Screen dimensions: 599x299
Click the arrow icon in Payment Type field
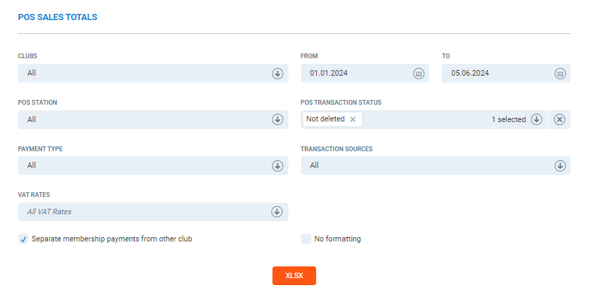[277, 166]
